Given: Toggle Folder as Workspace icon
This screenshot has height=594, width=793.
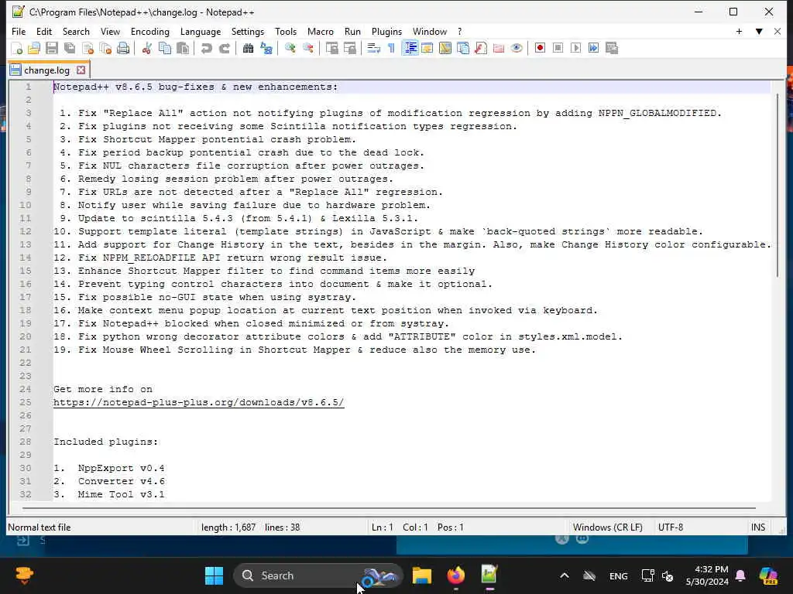Looking at the screenshot, I should [x=499, y=49].
